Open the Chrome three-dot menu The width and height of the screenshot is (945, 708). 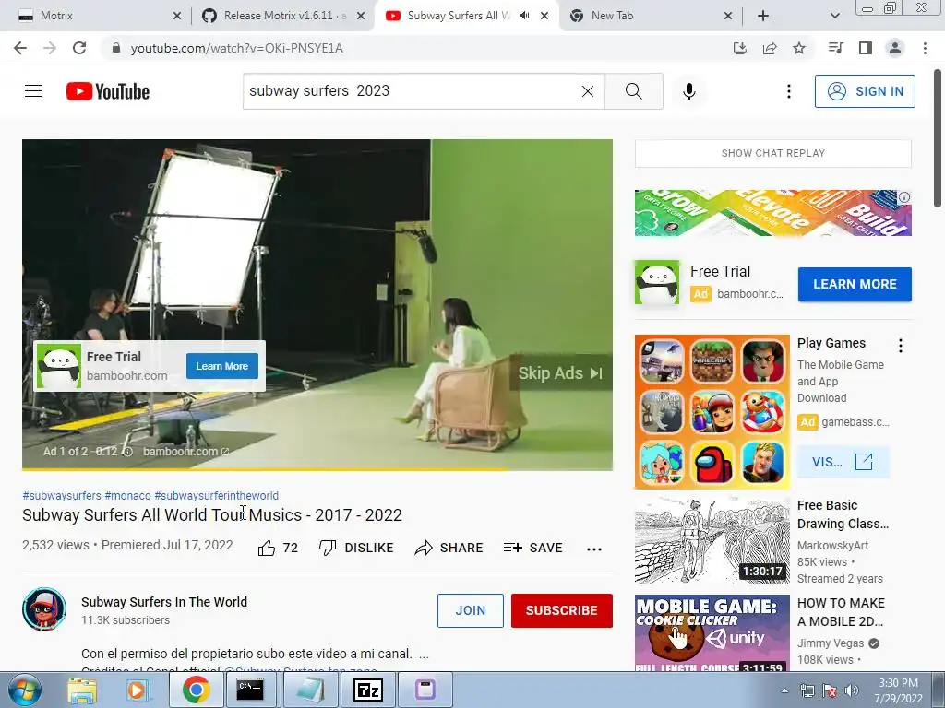925,48
